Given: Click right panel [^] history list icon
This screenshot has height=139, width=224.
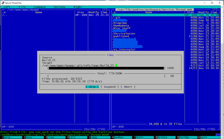Looking at the screenshot, I should [x=215, y=10].
